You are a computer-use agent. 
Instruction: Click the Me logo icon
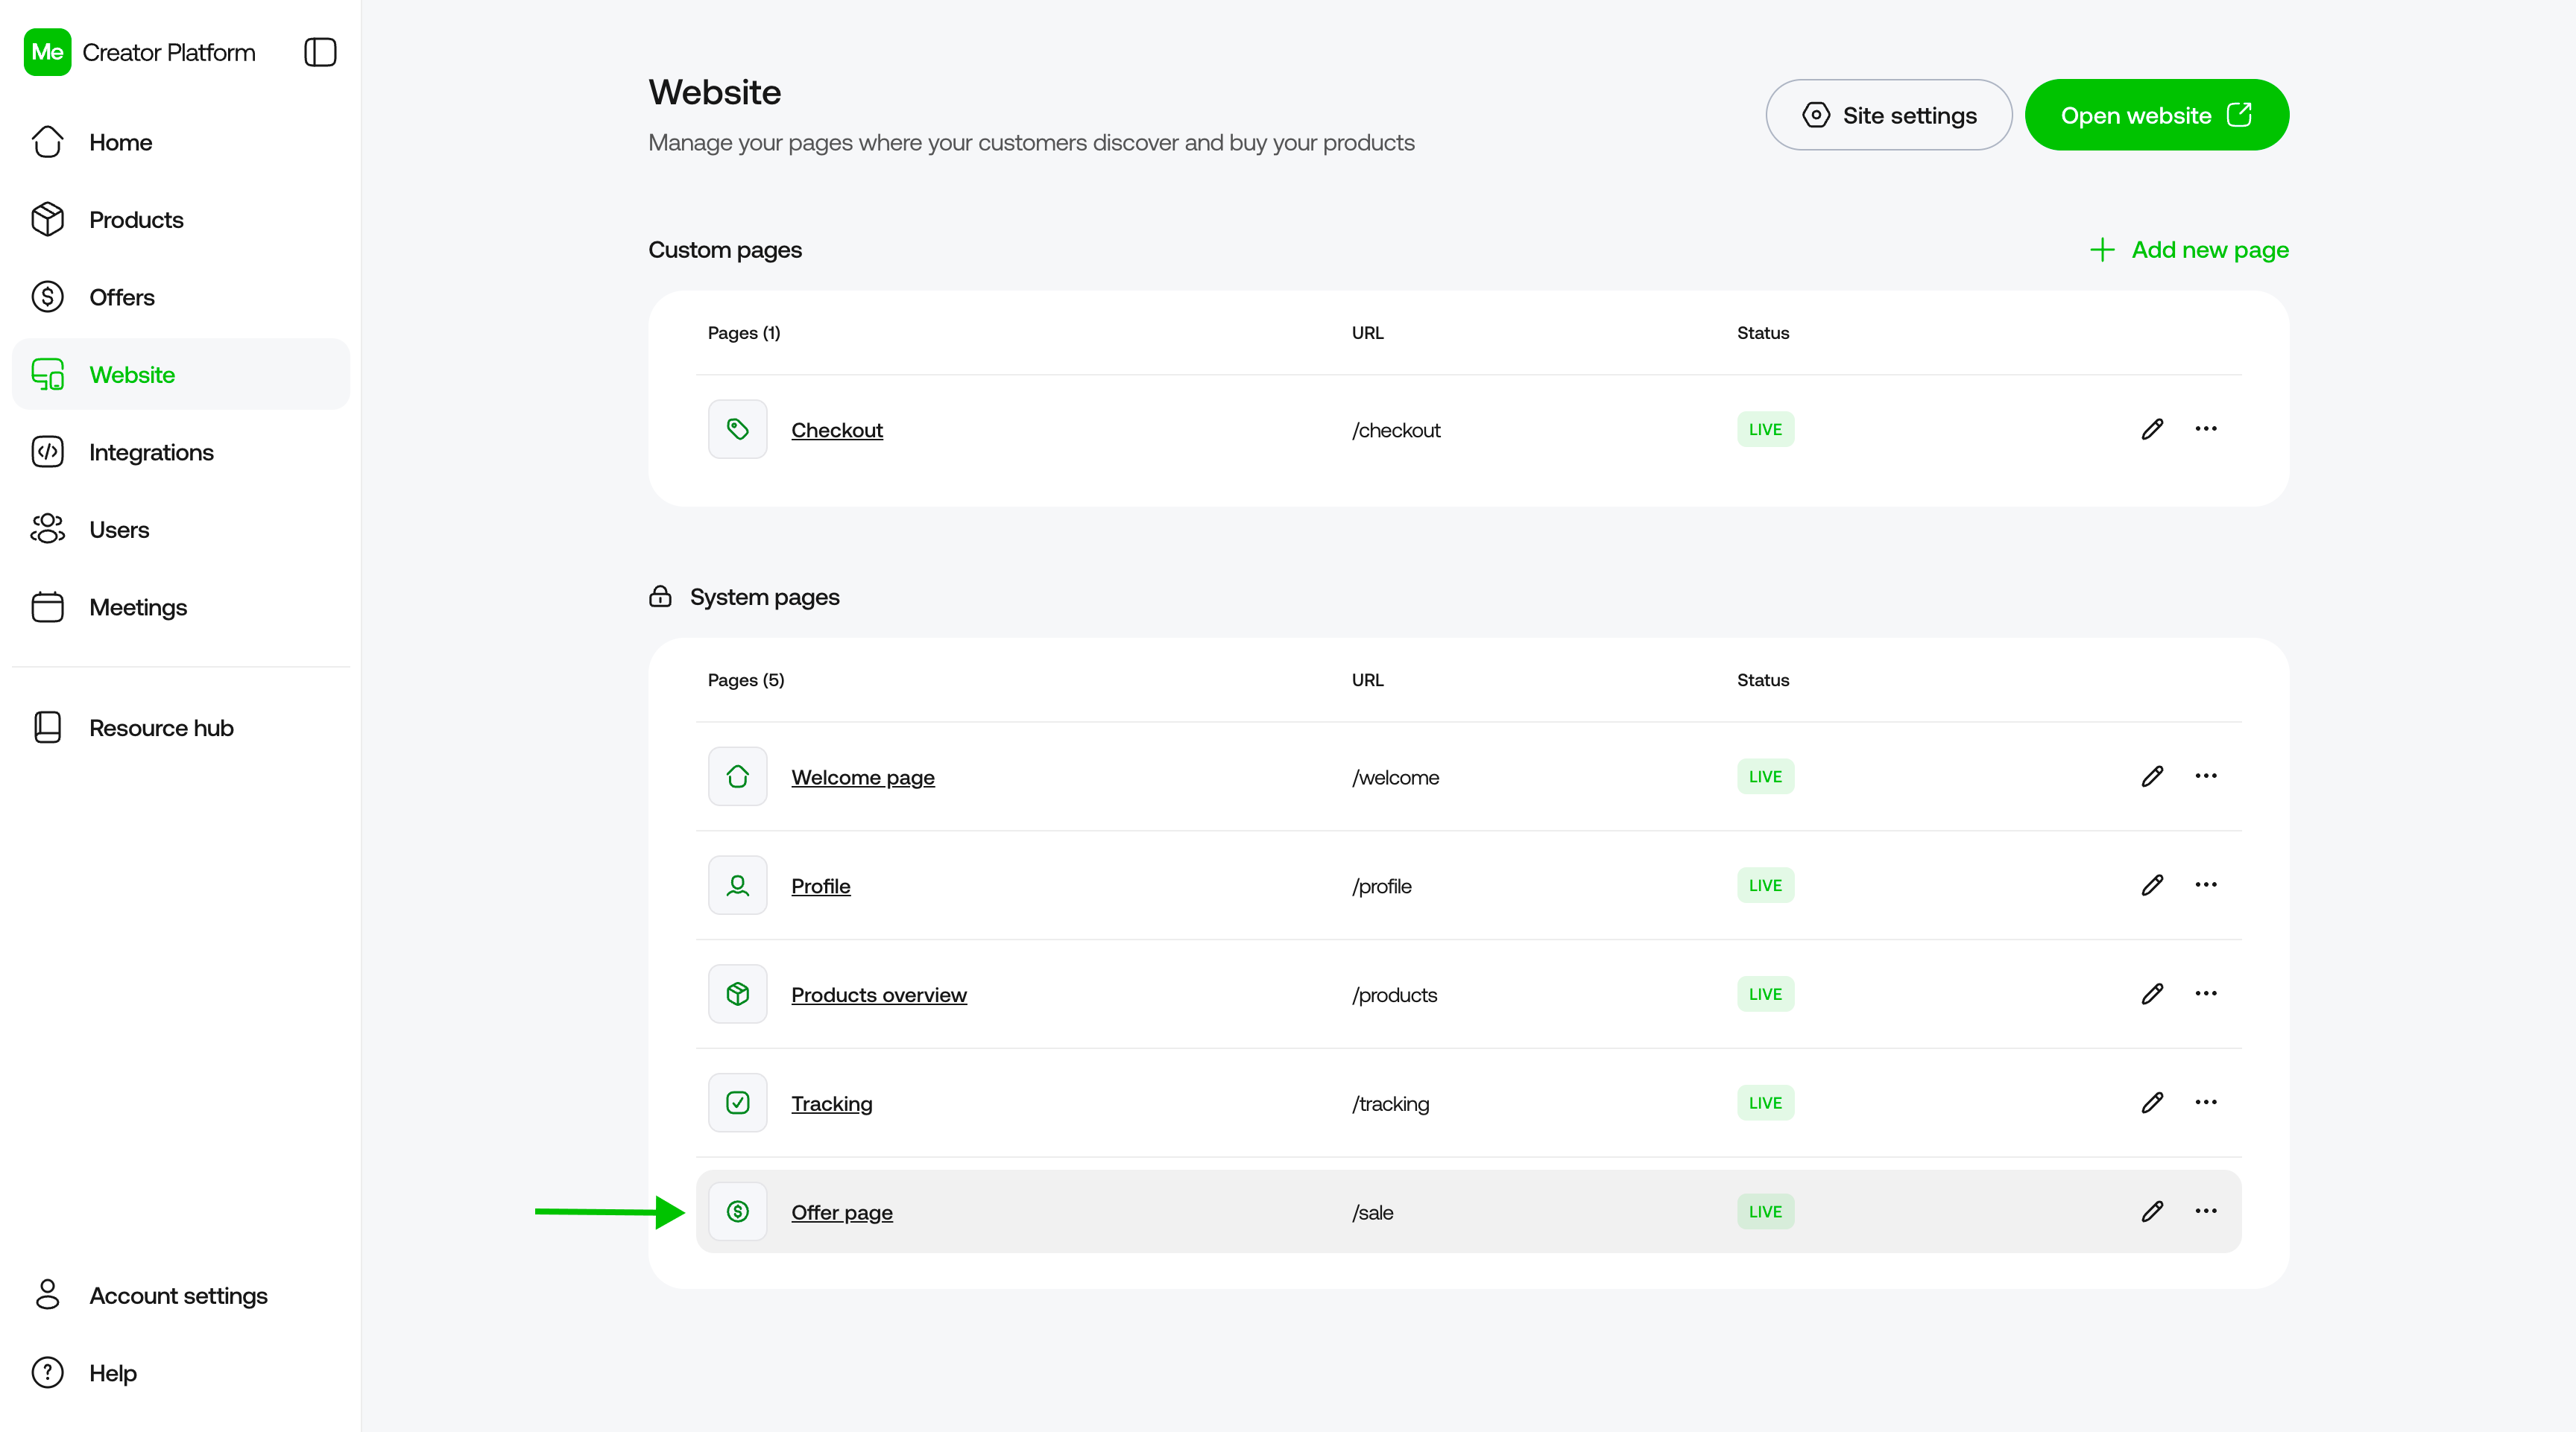coord(47,52)
